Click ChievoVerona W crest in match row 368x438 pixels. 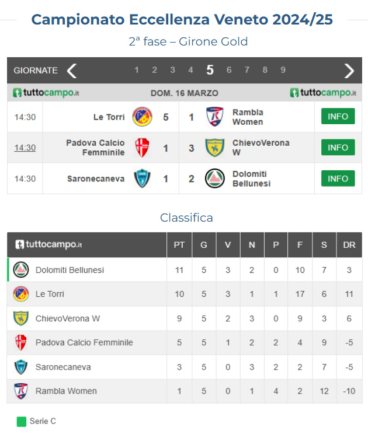(215, 148)
